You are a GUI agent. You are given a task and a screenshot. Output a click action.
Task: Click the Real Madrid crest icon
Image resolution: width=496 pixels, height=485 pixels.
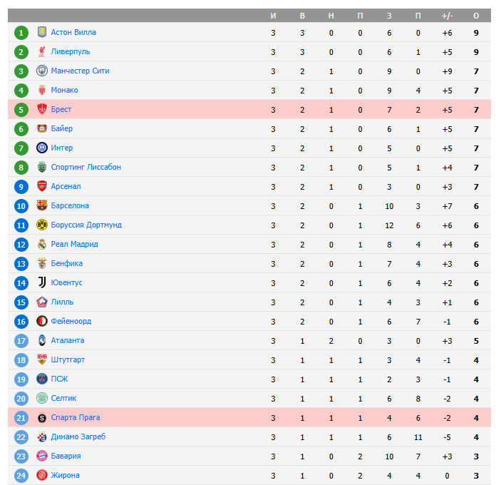point(41,244)
